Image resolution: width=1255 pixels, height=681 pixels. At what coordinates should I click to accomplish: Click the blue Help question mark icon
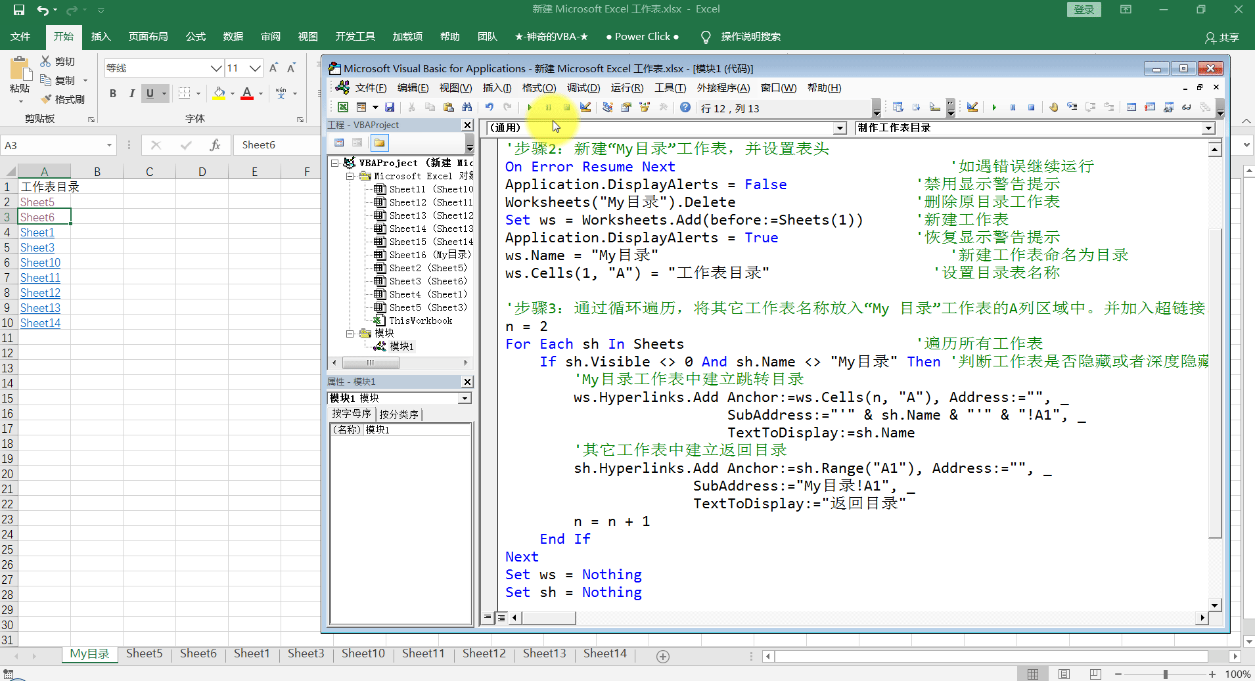(x=685, y=107)
